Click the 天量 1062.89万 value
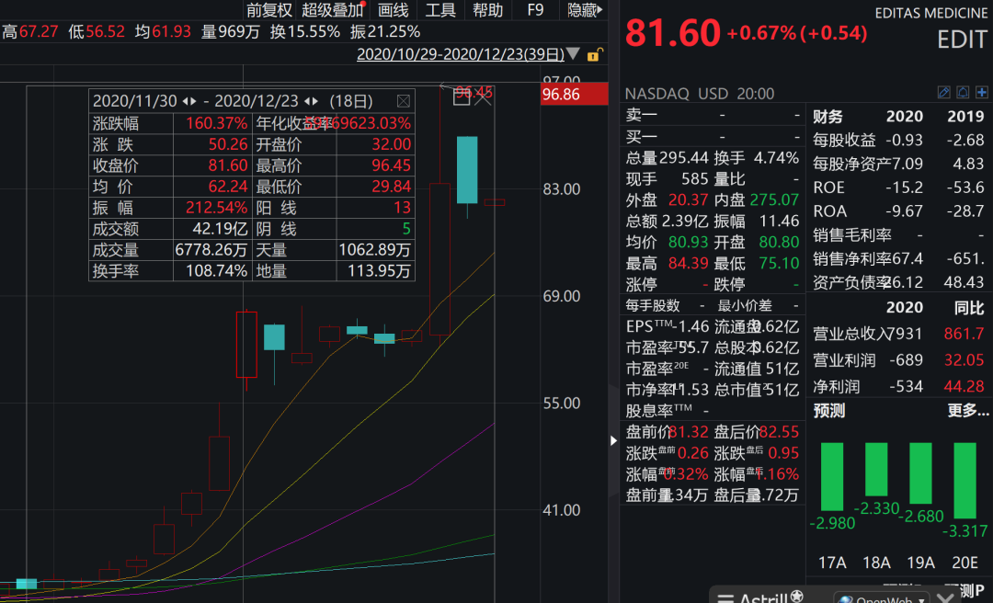Viewport: 993px width, 603px height. point(374,249)
